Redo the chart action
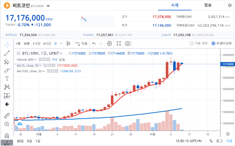This screenshot has height=146, width=235. point(100,43)
